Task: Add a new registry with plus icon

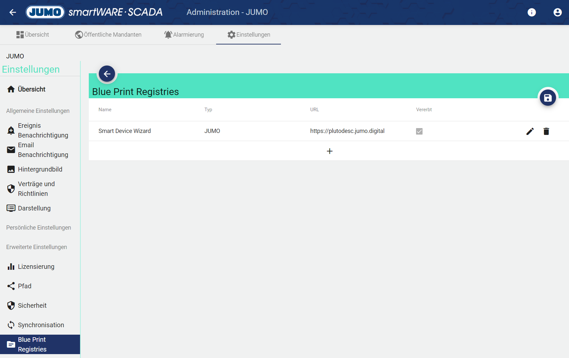Action: click(x=329, y=151)
